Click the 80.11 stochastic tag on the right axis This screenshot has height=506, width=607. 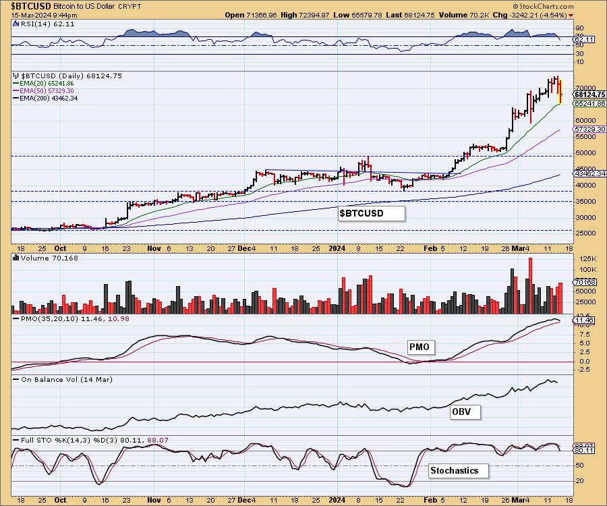[x=585, y=451]
